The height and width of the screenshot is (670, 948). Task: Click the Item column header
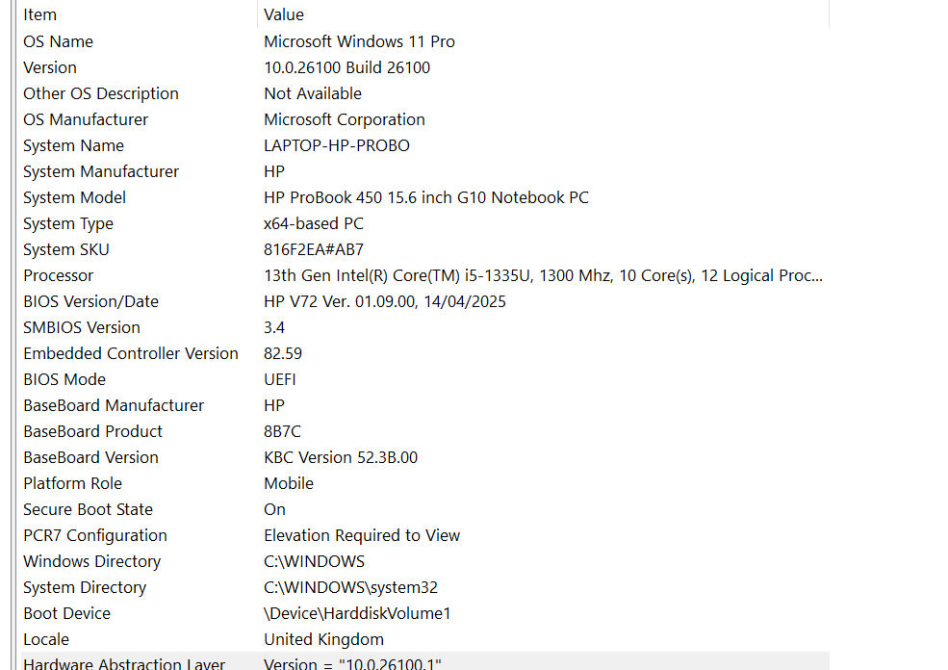click(x=139, y=14)
